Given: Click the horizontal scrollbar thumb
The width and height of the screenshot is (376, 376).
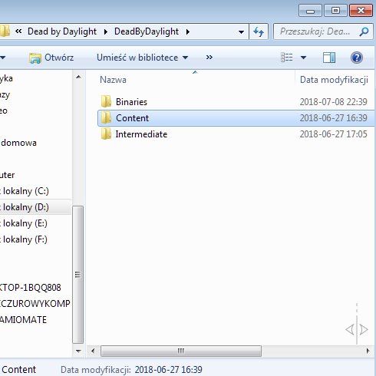Looking at the screenshot, I should [181, 351].
